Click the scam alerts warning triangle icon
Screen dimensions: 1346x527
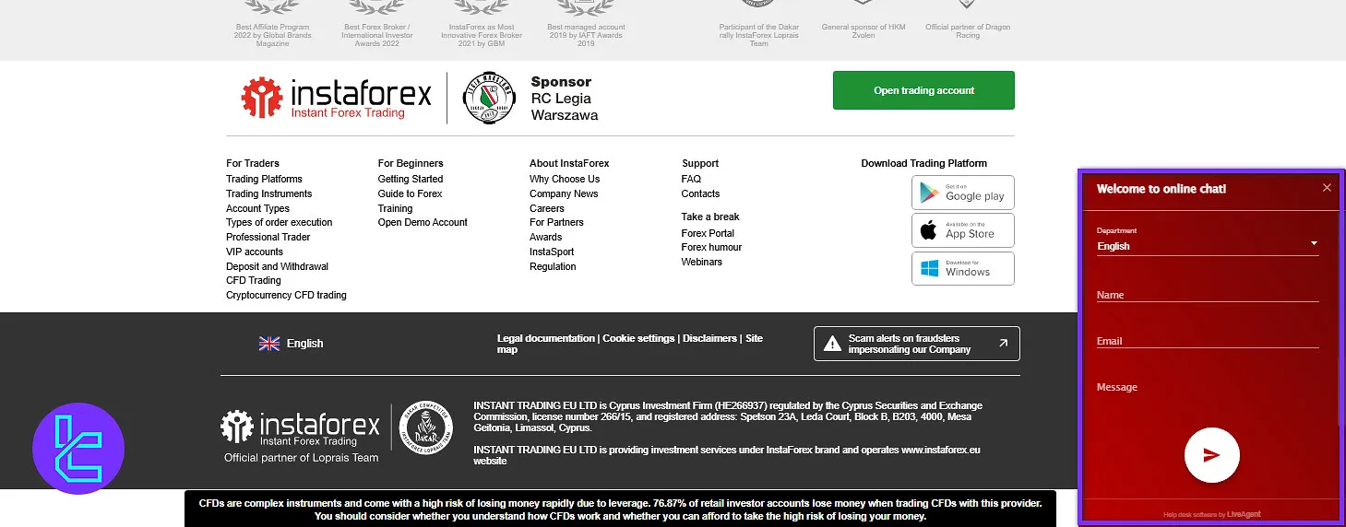click(832, 344)
